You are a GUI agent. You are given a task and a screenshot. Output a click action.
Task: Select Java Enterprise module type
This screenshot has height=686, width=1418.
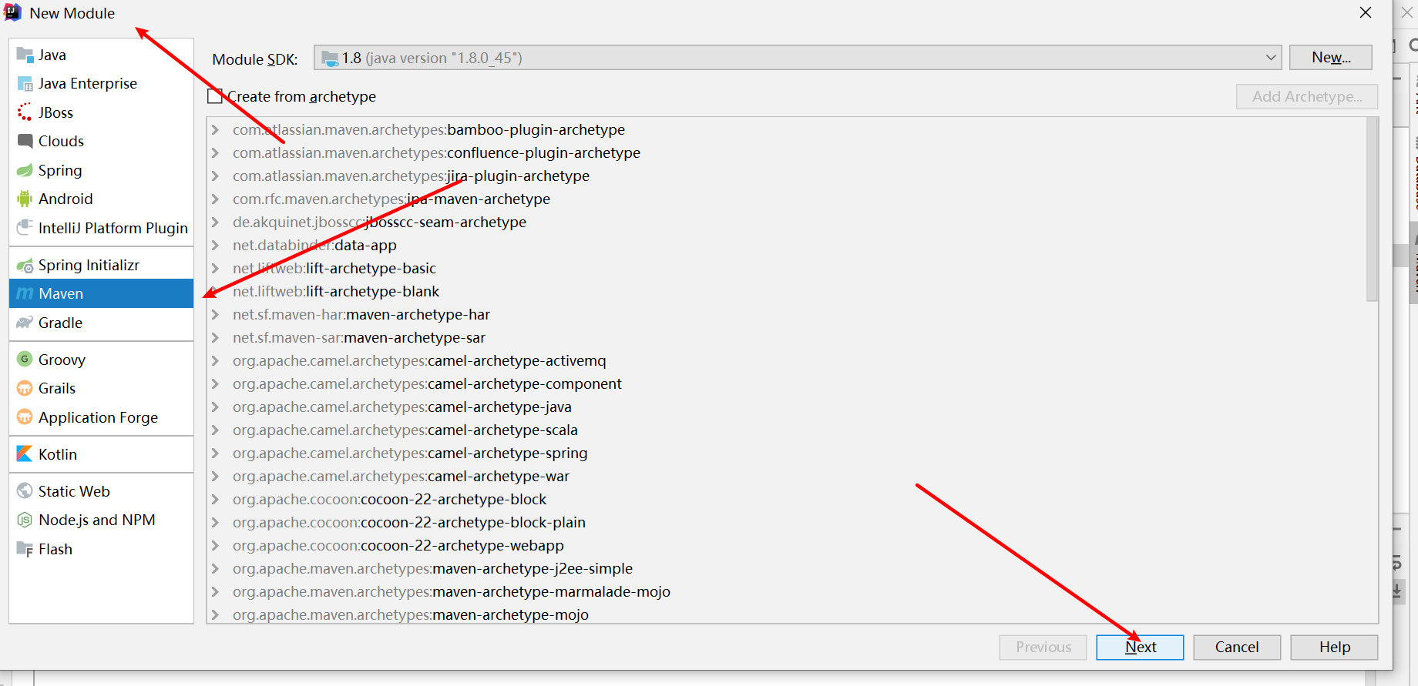pyautogui.click(x=101, y=83)
